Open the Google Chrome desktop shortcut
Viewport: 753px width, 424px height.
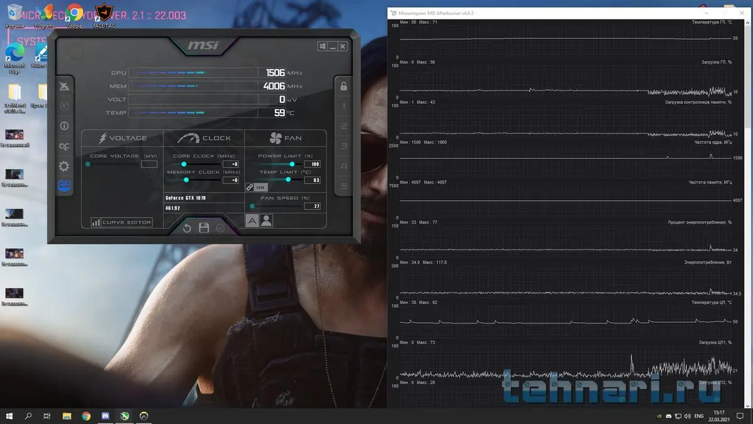coord(74,16)
